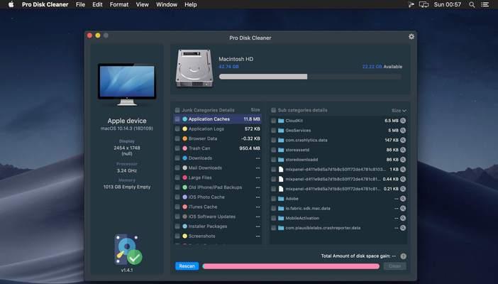The height and width of the screenshot is (284, 498).
Task: Click the Apple device monitor image
Action: (x=127, y=84)
